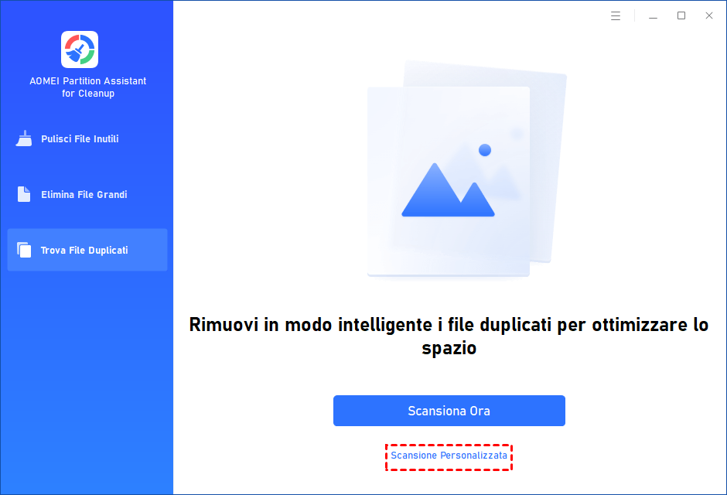
Task: Open the Scansione Personalizzata link
Action: point(449,456)
